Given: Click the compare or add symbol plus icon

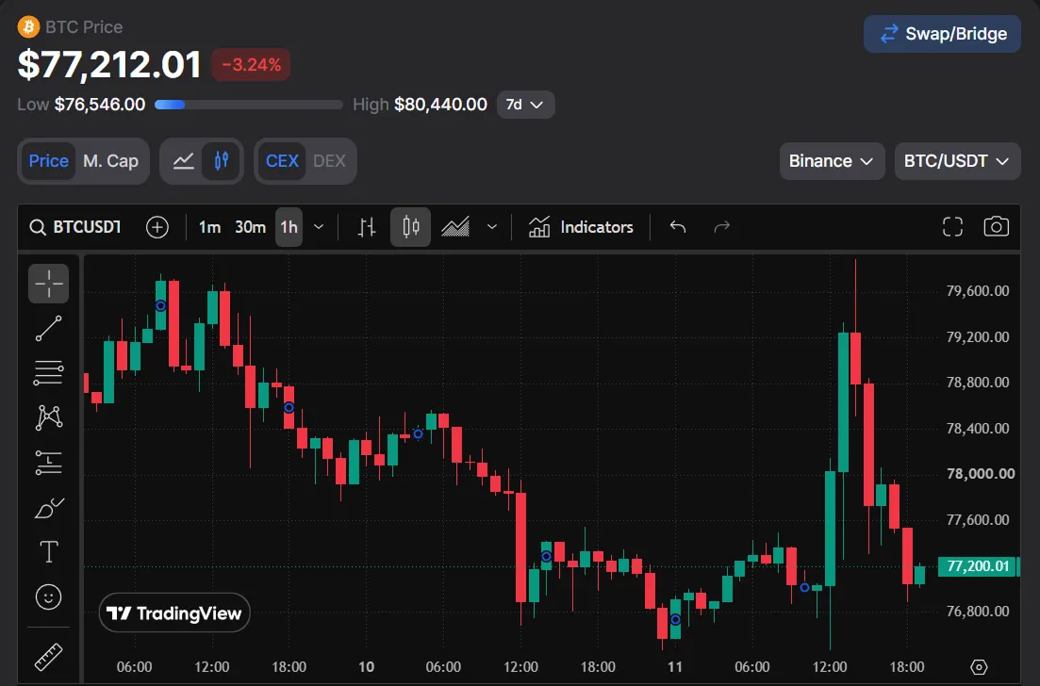Looking at the screenshot, I should (157, 227).
